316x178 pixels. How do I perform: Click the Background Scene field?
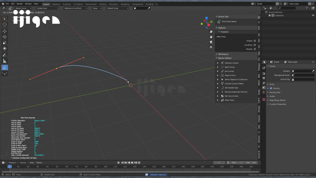pyautogui.click(x=303, y=75)
